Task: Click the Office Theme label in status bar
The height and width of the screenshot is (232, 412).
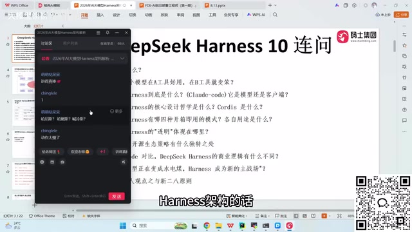Action: (42, 216)
